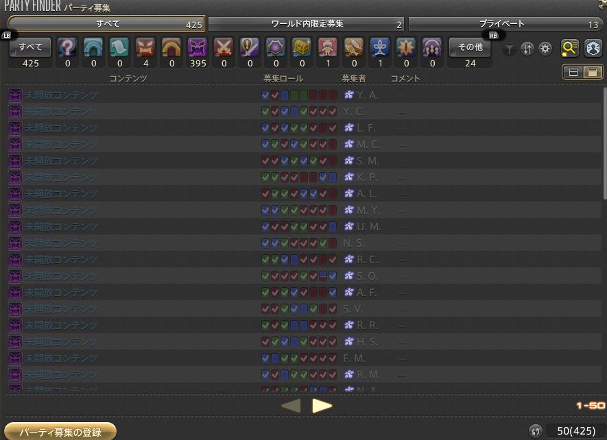Filter by the exclamation sword quest icon
The width and height of the screenshot is (607, 440).
tap(250, 47)
